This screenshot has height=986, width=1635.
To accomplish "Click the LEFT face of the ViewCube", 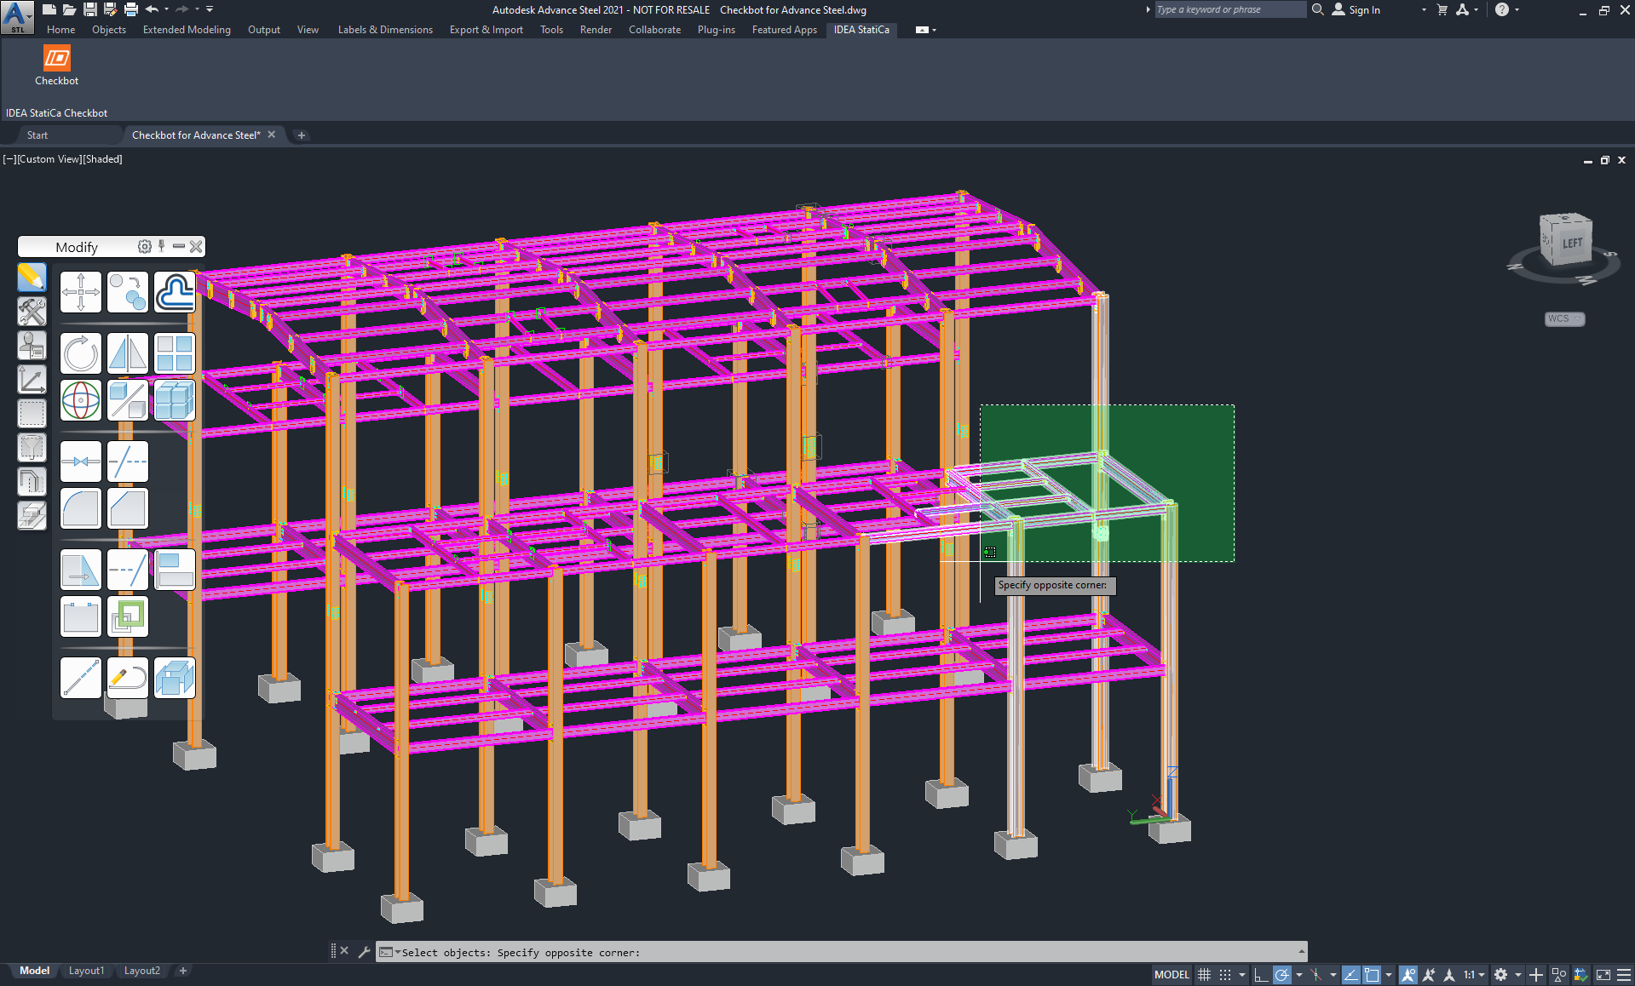I will (x=1572, y=243).
